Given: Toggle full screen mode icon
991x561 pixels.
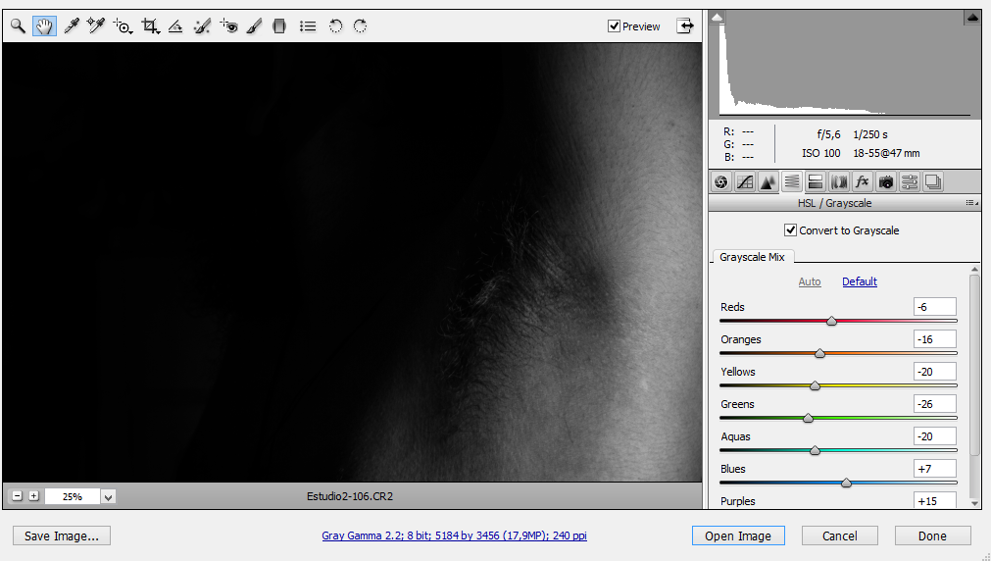Looking at the screenshot, I should (684, 26).
